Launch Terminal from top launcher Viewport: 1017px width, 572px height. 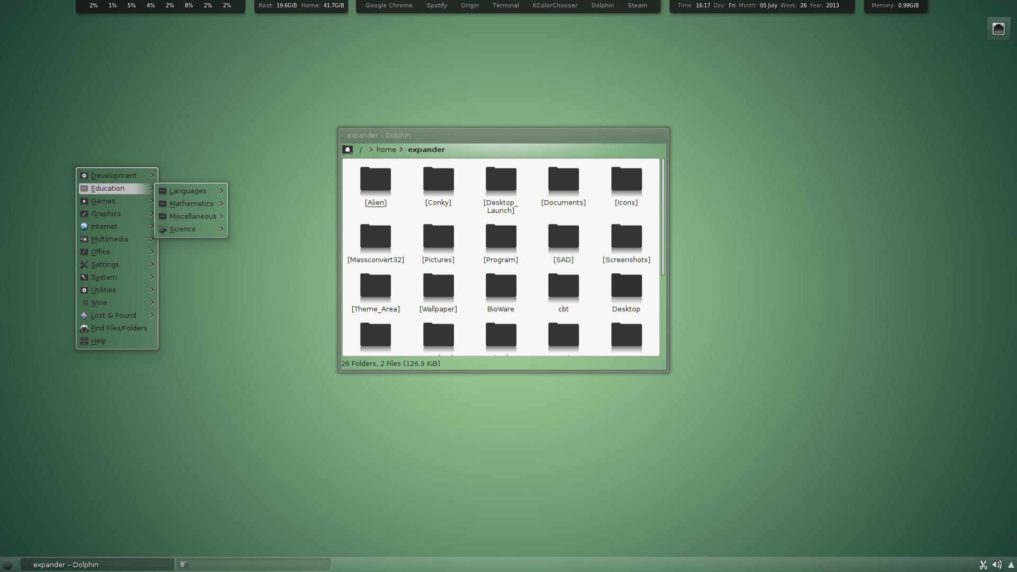(505, 5)
